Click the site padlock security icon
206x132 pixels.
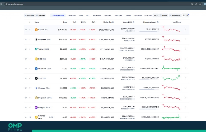(x=6, y=4)
